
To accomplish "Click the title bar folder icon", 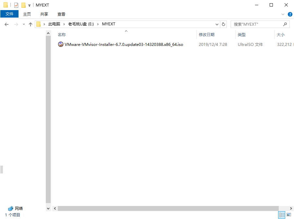I will [x=6, y=5].
